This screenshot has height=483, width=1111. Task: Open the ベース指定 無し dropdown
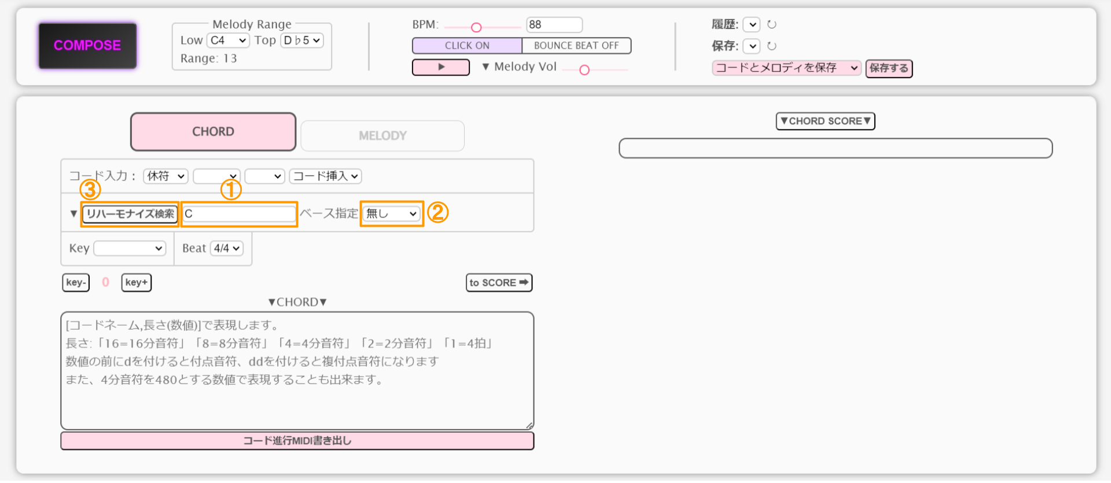(x=392, y=214)
